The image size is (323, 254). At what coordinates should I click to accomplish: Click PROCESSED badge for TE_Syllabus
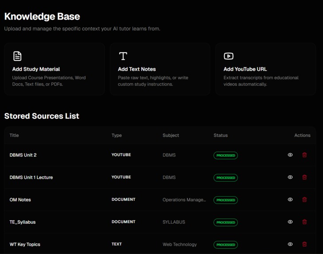click(225, 222)
